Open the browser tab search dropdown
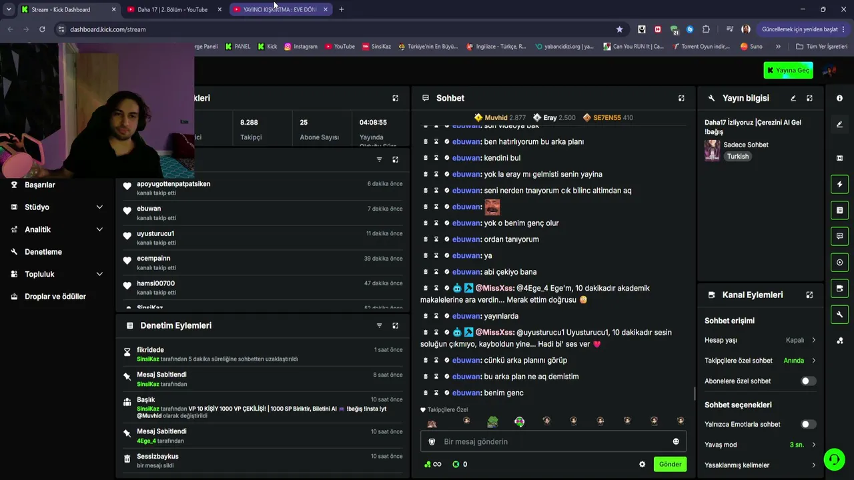 click(x=9, y=9)
